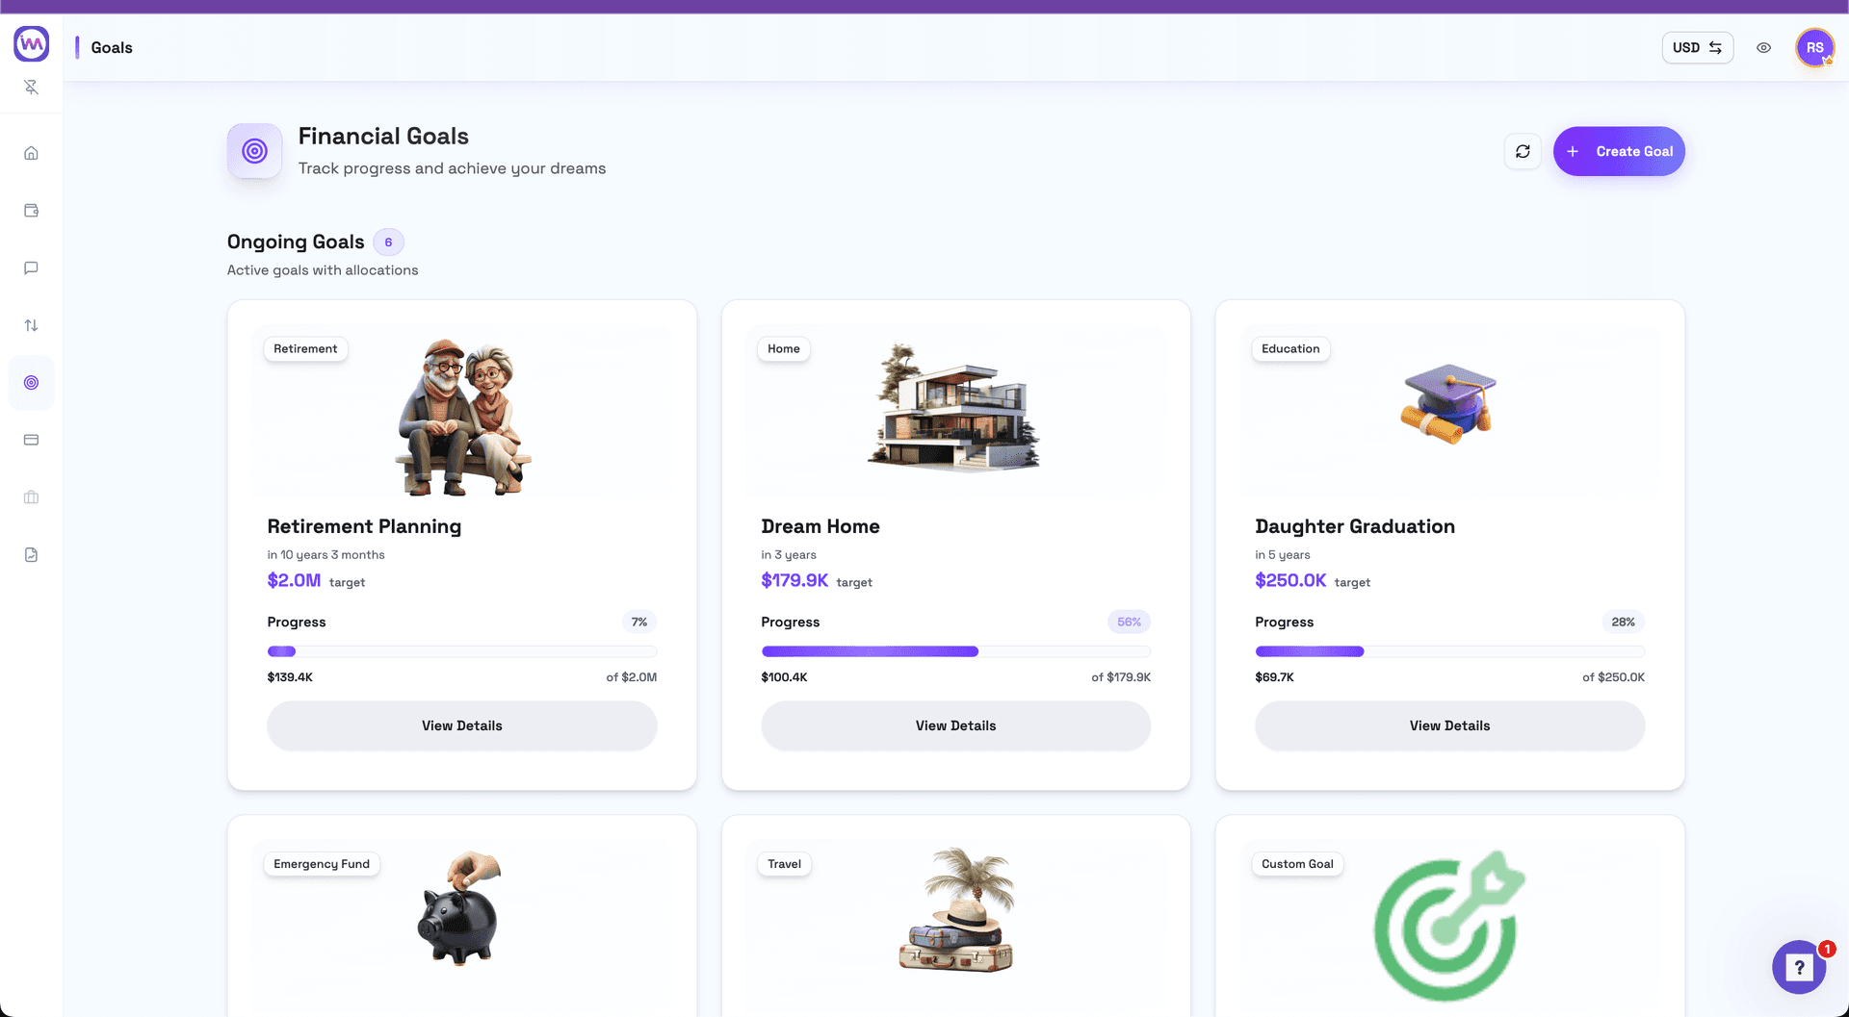Click the Dream Home progress bar

point(955,651)
